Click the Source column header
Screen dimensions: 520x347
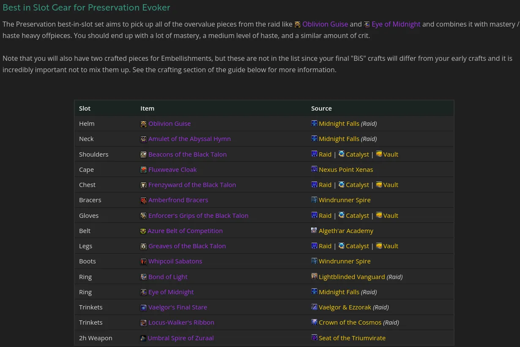tap(321, 108)
